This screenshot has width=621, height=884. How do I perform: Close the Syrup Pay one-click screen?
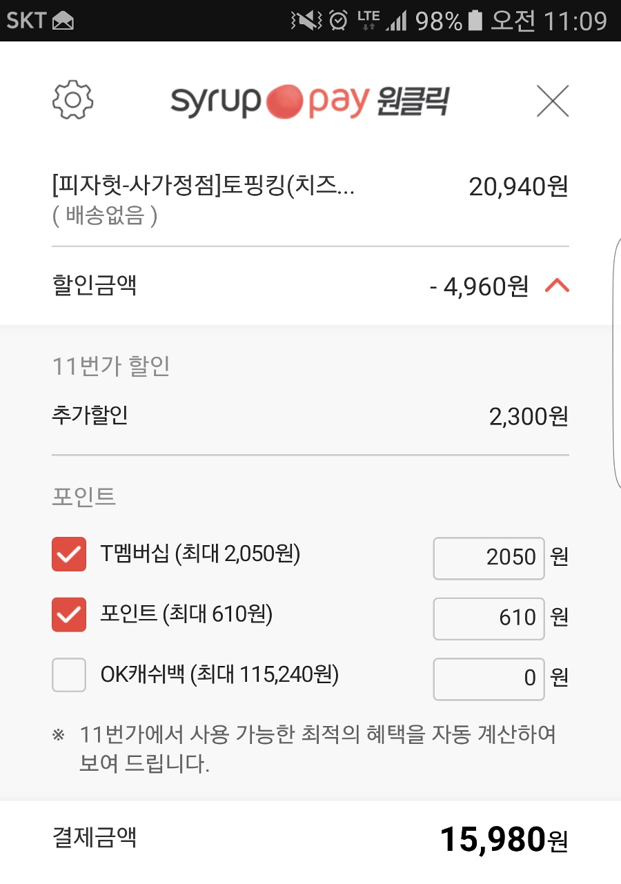pos(552,101)
